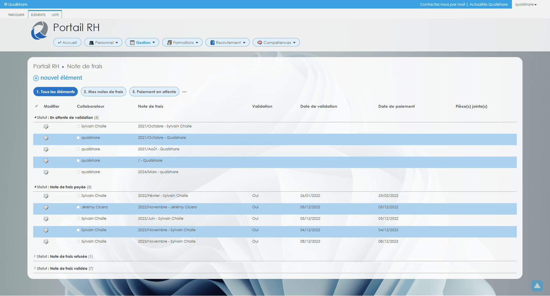Open the ellipsis for more views

click(x=184, y=92)
